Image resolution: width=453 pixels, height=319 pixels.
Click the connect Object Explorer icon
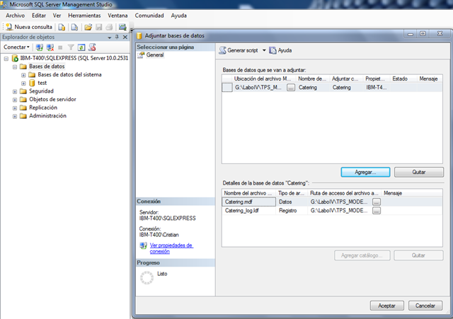pyautogui.click(x=40, y=47)
